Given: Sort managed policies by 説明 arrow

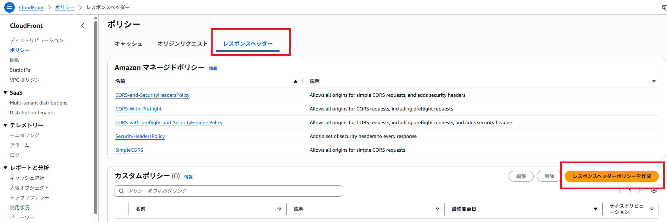Looking at the screenshot, I should tap(654, 81).
